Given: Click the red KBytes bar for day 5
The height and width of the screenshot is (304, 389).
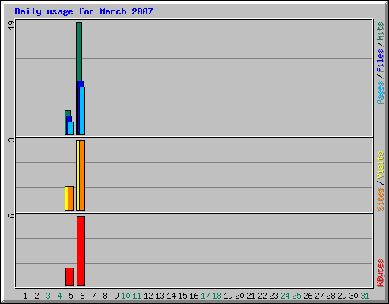Looking at the screenshot, I should point(69,277).
